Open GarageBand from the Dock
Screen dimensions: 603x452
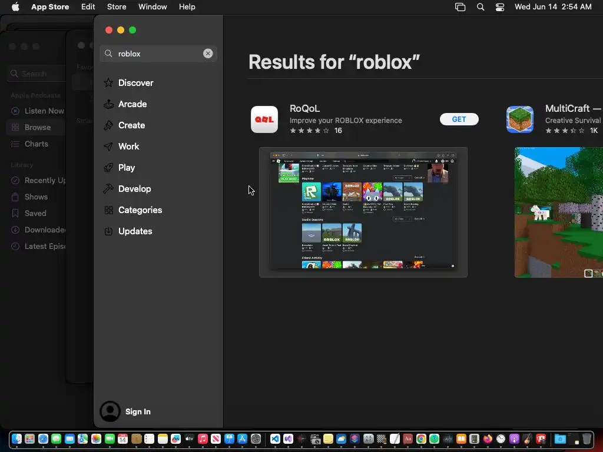coord(528,438)
